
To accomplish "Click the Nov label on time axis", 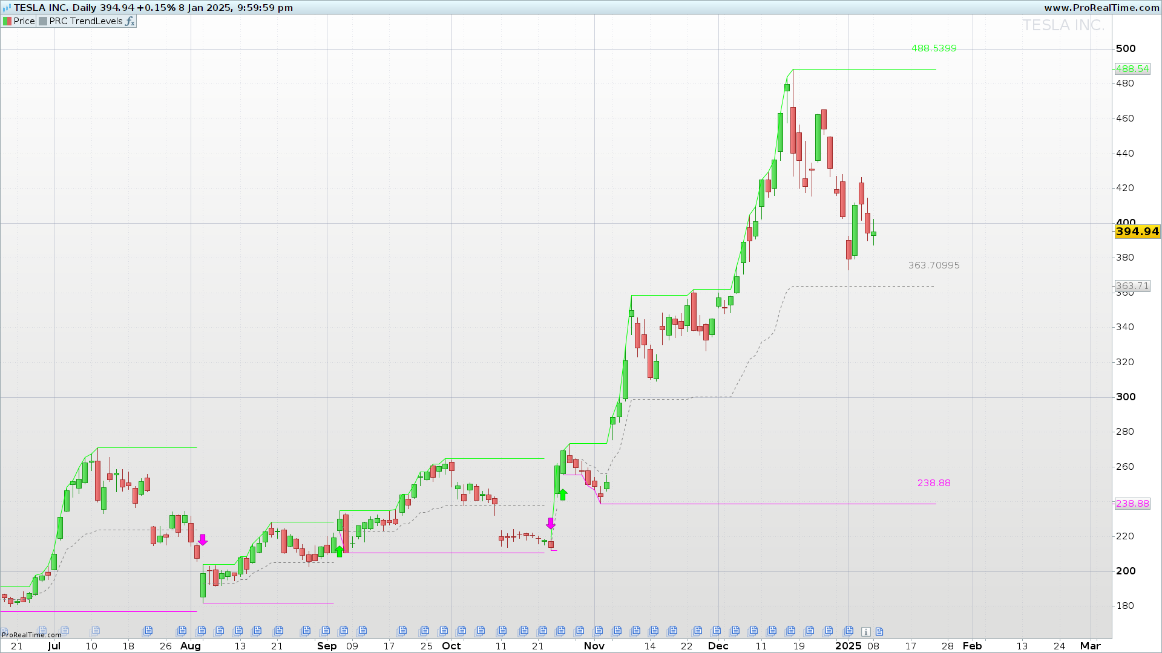I will (594, 646).
